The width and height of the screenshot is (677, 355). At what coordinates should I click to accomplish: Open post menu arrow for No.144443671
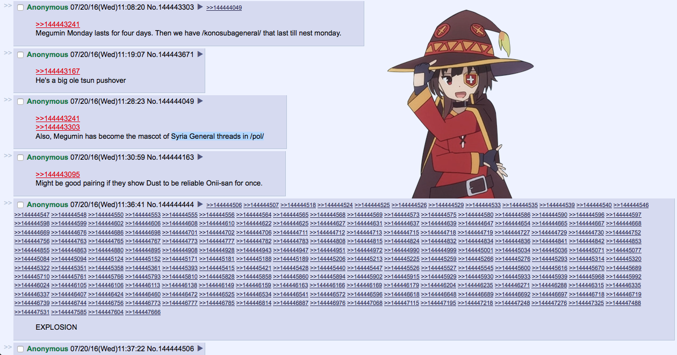click(x=200, y=54)
